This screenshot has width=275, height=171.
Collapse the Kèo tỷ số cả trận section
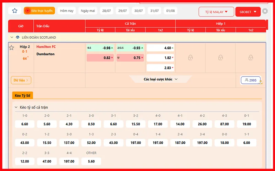16,107
